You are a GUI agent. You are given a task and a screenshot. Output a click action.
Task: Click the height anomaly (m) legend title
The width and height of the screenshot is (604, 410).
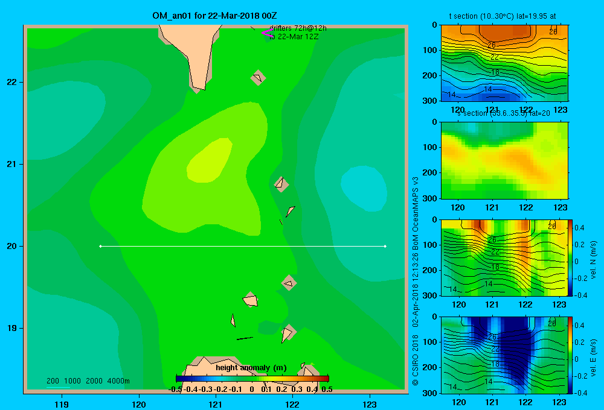click(251, 368)
